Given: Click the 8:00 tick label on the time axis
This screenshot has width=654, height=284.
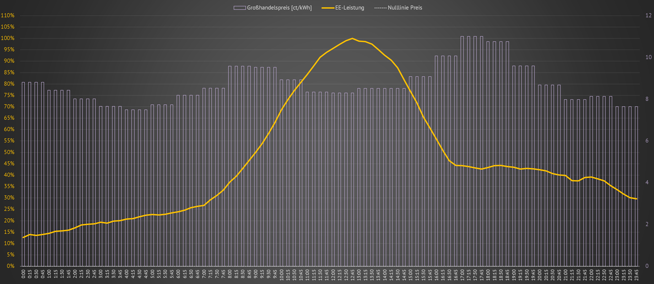Looking at the screenshot, I should [x=230, y=274].
